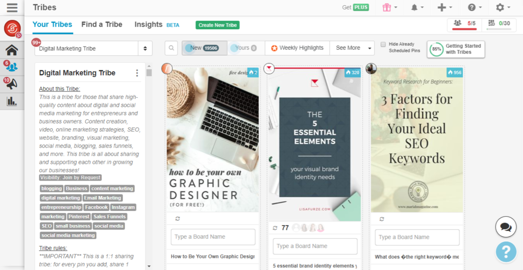
Task: Open the help question mark menu
Action: (x=475, y=7)
